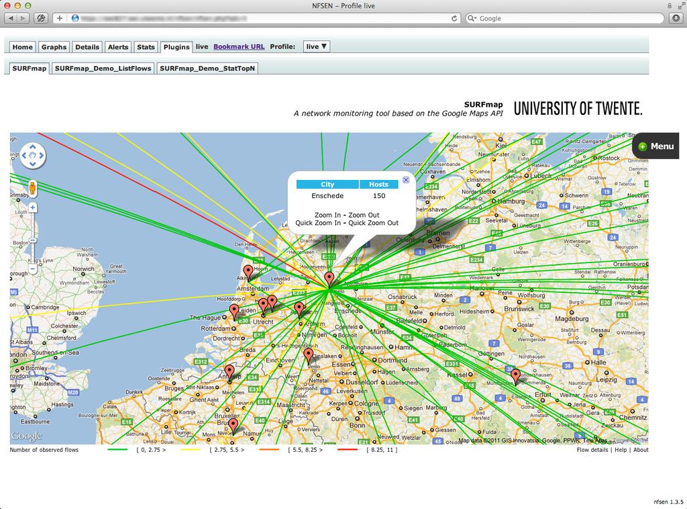
Task: Open the SURFmap Menu panel
Action: click(656, 146)
